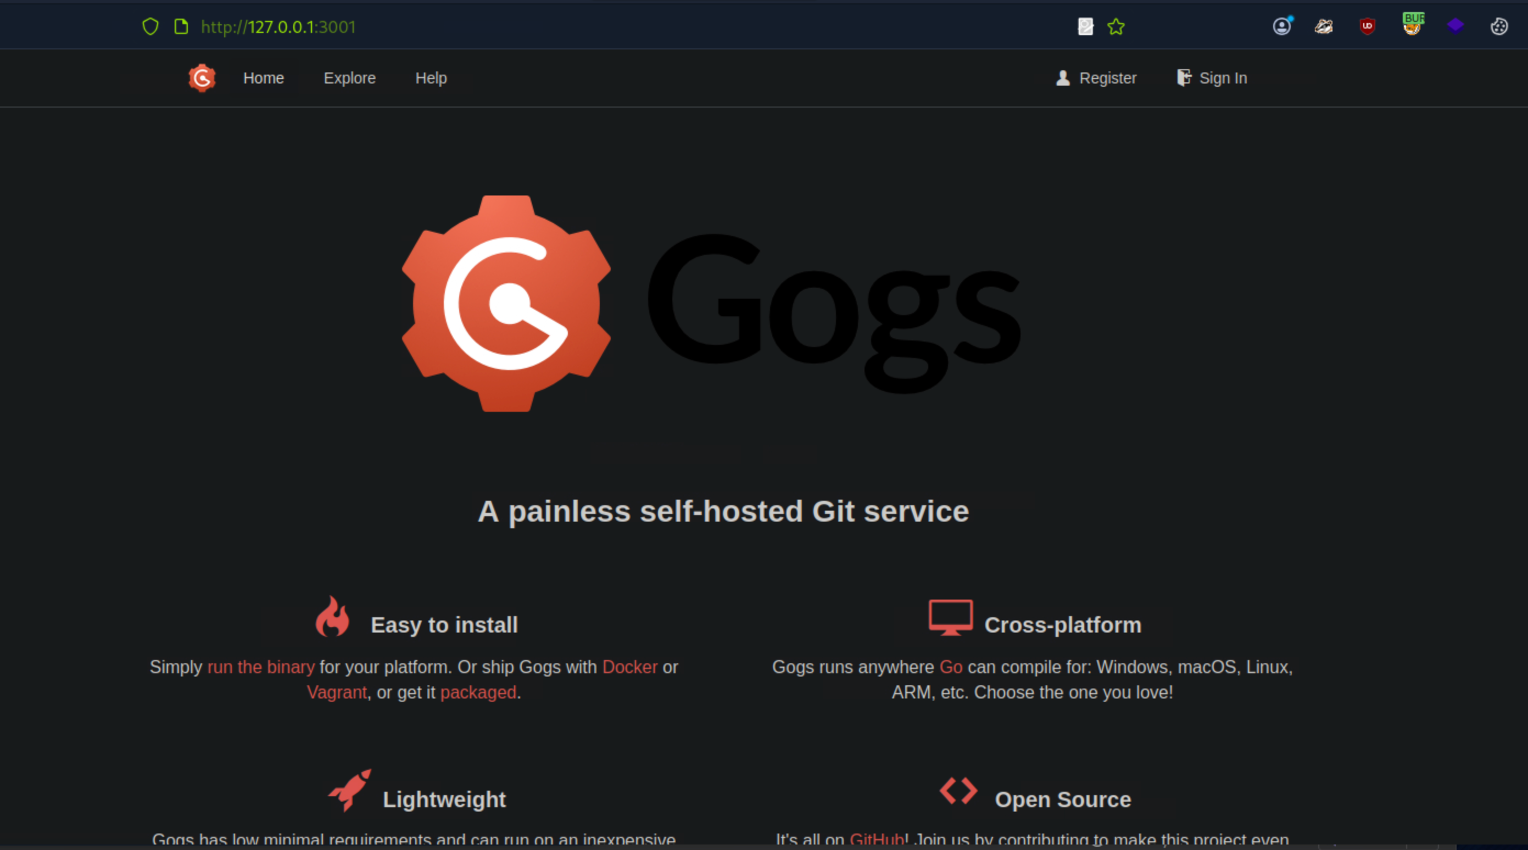Click the Gogs gear logo in navbar
Screen dimensions: 1528x850
[202, 78]
